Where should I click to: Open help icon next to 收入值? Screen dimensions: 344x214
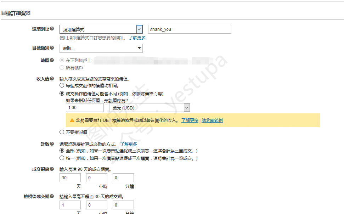tap(52, 78)
